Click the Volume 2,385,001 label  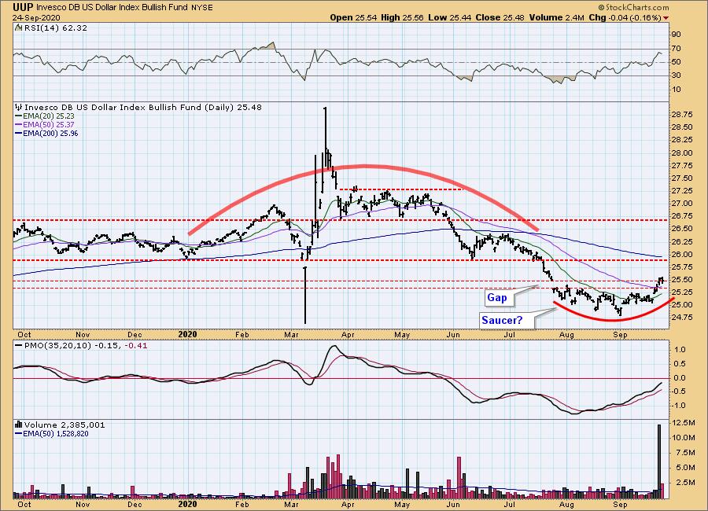(x=65, y=425)
